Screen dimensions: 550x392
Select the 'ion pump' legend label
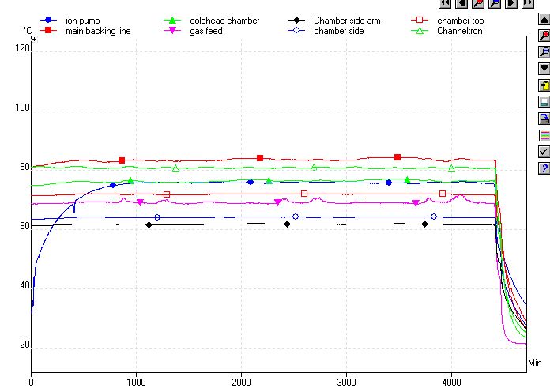pyautogui.click(x=83, y=21)
